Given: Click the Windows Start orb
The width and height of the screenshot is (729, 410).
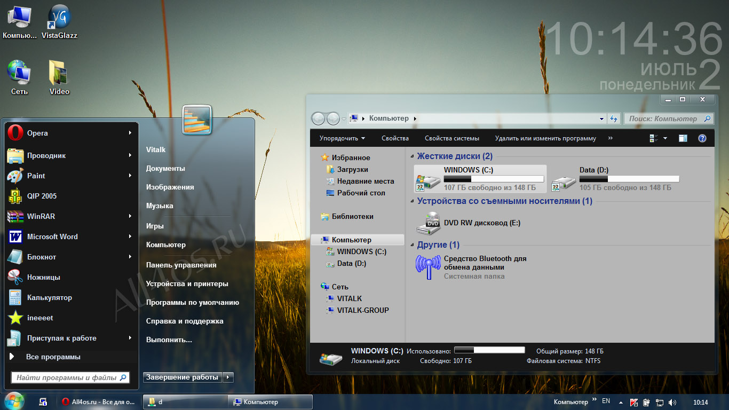Looking at the screenshot, I should tap(14, 401).
